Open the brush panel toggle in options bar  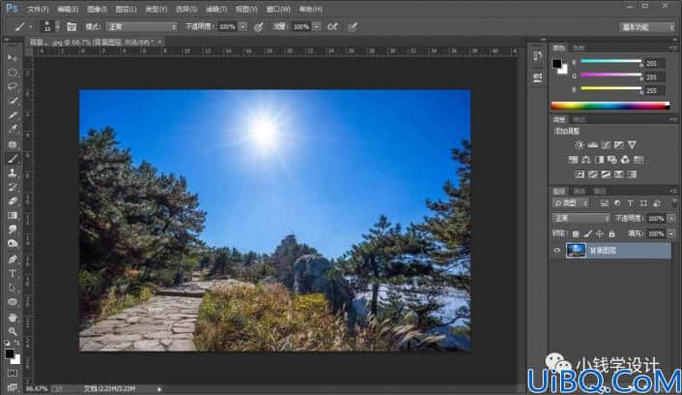point(72,27)
